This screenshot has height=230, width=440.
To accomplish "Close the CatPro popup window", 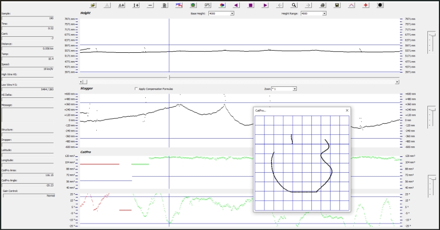I will pyautogui.click(x=347, y=111).
